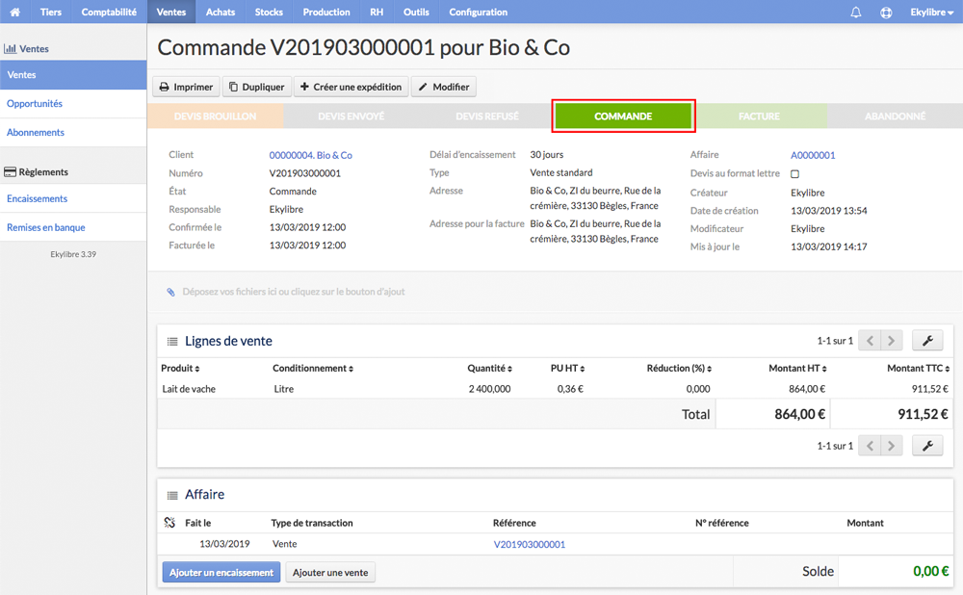Screen dimensions: 963x595
Task: Open Opportunités in the sidebar
Action: point(73,104)
